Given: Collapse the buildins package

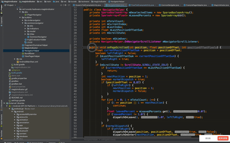Looking at the screenshot, I should click(20, 18).
